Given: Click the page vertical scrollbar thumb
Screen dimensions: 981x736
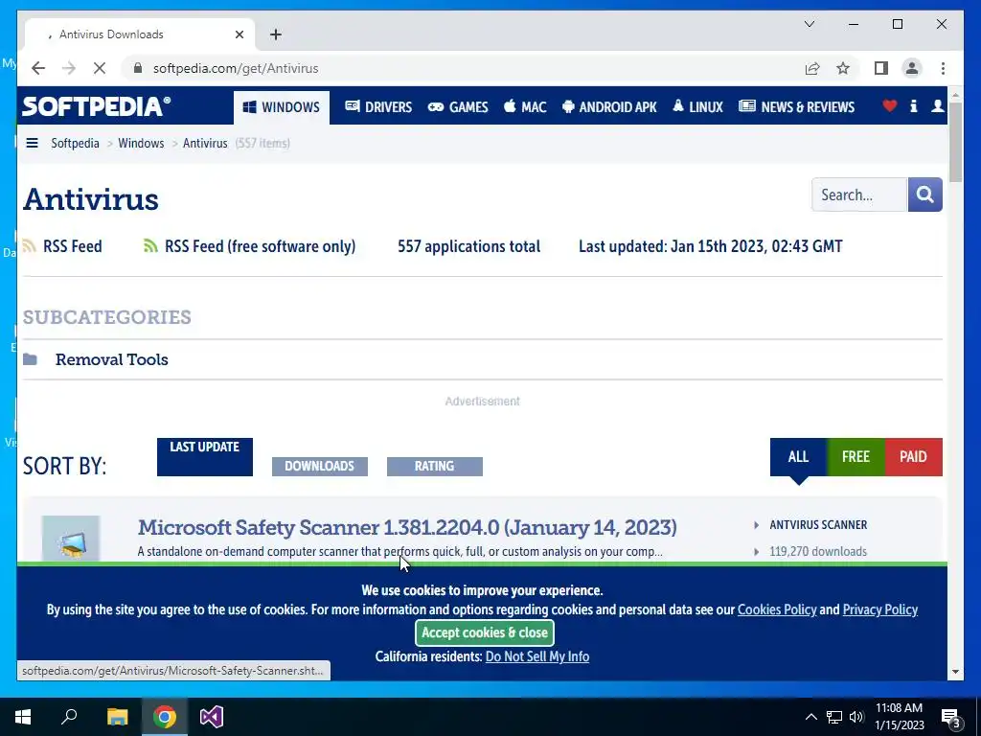Looking at the screenshot, I should point(955,142).
